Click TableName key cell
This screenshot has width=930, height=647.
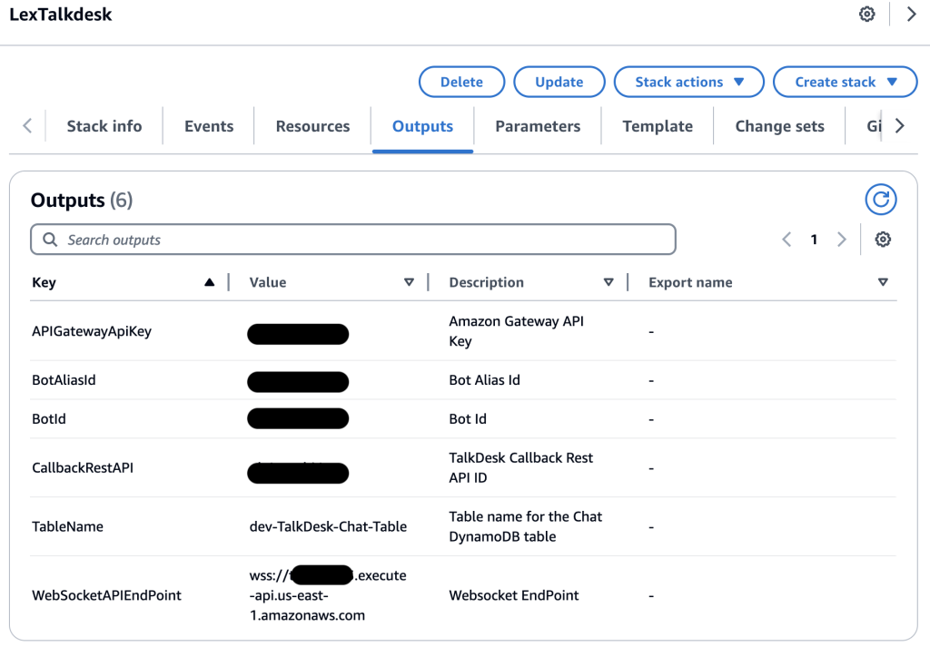(67, 526)
